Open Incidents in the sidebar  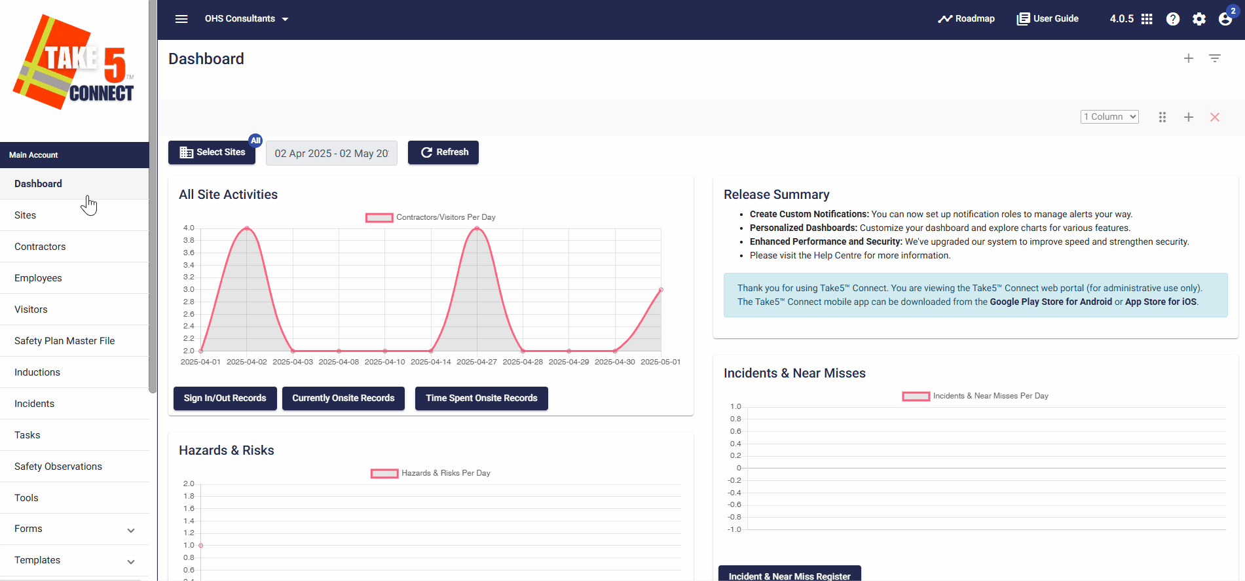[x=75, y=404]
